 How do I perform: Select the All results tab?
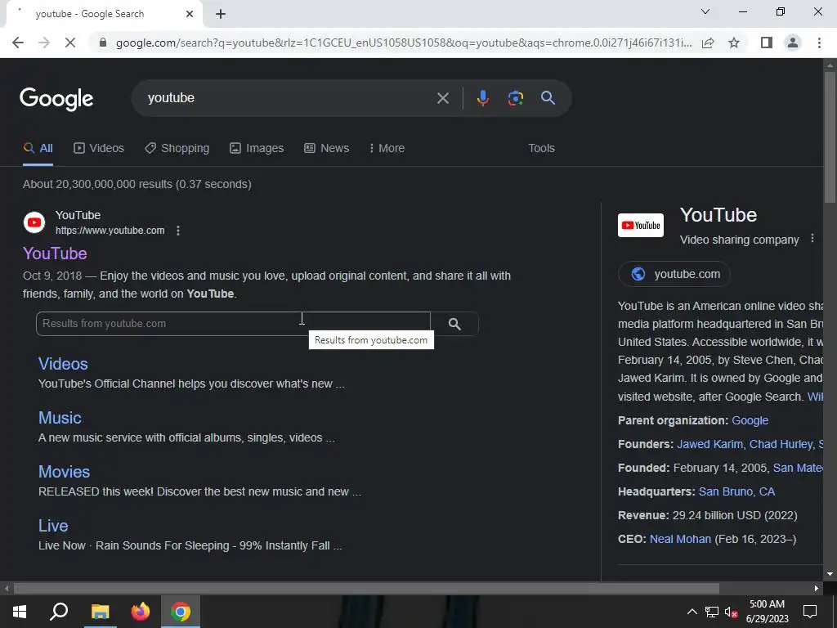pyautogui.click(x=38, y=149)
